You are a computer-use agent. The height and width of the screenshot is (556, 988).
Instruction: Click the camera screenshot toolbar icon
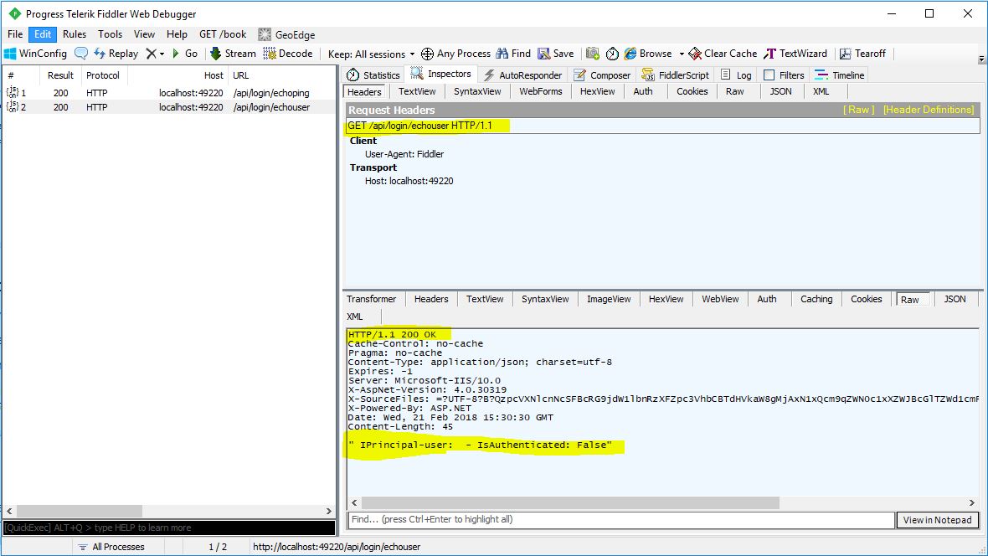[x=592, y=54]
